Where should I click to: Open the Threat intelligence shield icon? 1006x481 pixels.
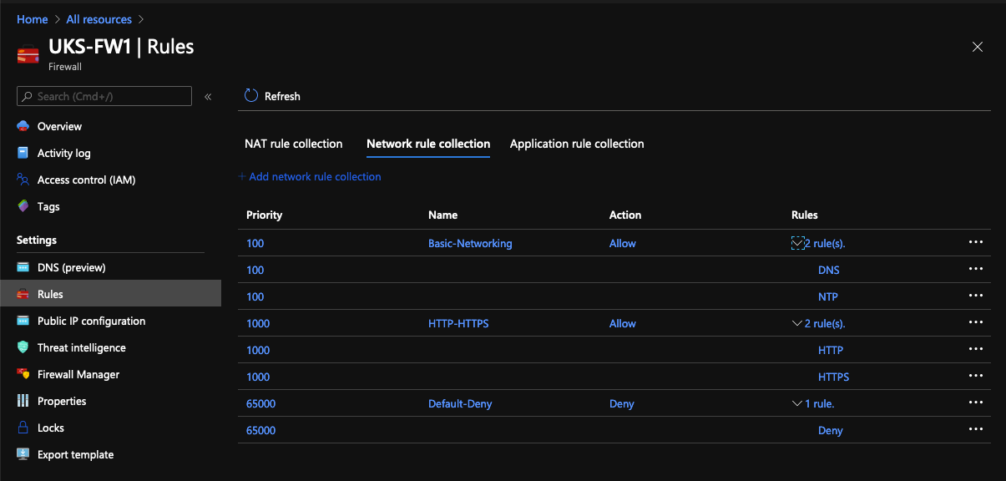(23, 347)
